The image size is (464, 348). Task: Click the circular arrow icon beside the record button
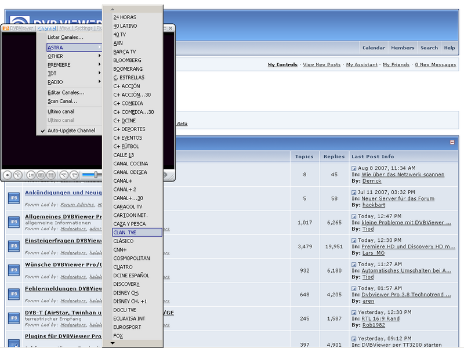coord(18,175)
